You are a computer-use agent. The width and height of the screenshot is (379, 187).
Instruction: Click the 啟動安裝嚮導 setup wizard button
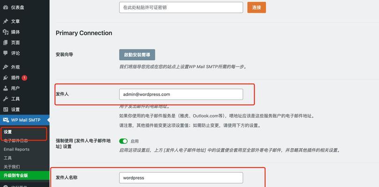point(137,55)
